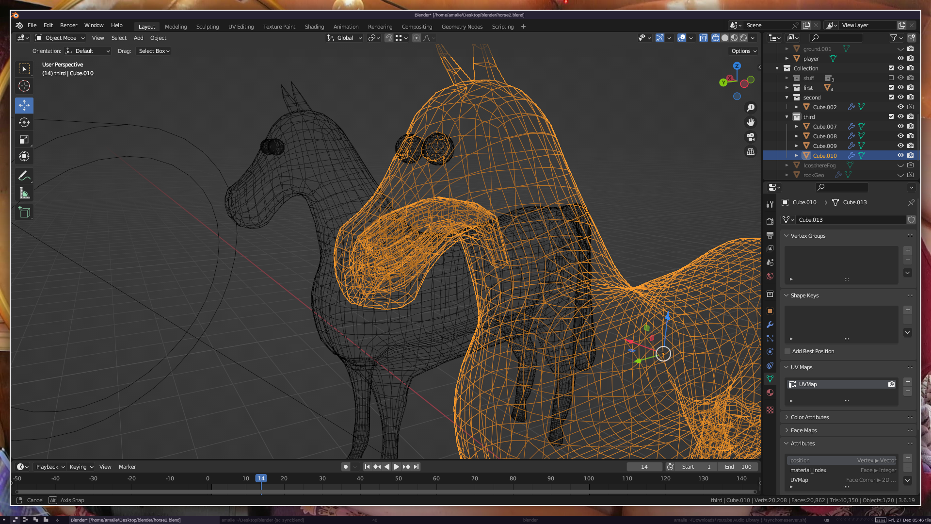Open Modifier properties wrench tab
This screenshot has height=524, width=931.
(770, 325)
